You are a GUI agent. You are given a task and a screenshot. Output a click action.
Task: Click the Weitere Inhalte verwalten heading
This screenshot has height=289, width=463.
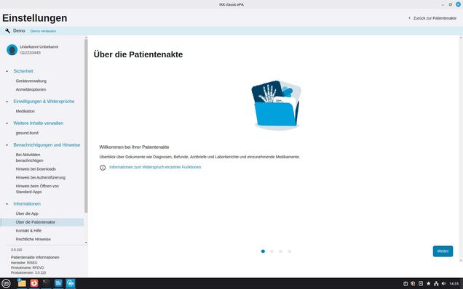tap(38, 123)
